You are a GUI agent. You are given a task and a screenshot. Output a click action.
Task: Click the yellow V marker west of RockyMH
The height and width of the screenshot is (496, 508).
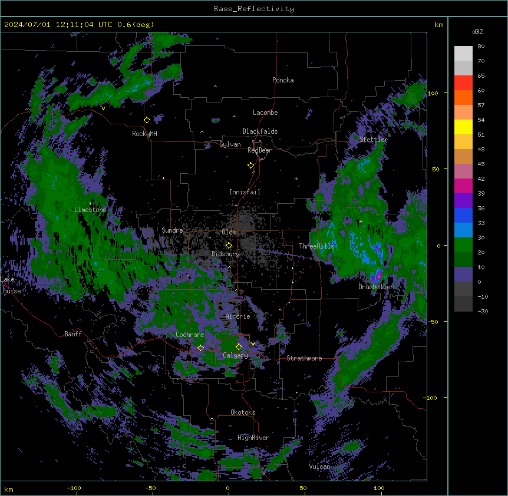(103, 108)
